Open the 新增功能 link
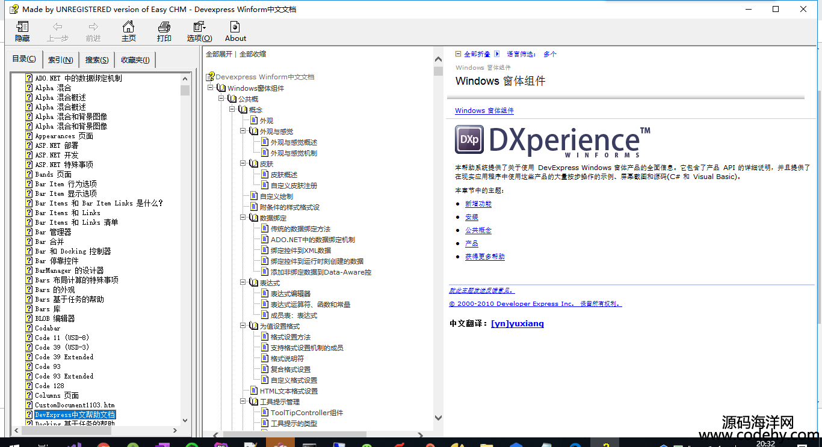The height and width of the screenshot is (447, 822). coord(478,204)
